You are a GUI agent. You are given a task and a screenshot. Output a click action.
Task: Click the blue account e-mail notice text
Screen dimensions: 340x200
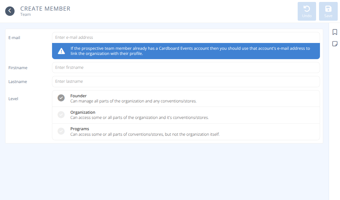(x=190, y=51)
